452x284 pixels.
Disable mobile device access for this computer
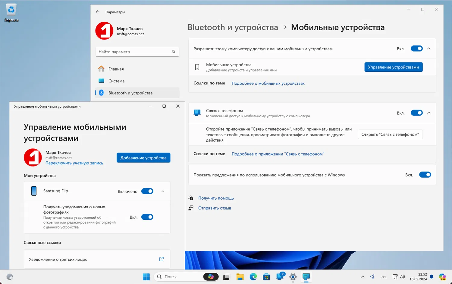417,49
